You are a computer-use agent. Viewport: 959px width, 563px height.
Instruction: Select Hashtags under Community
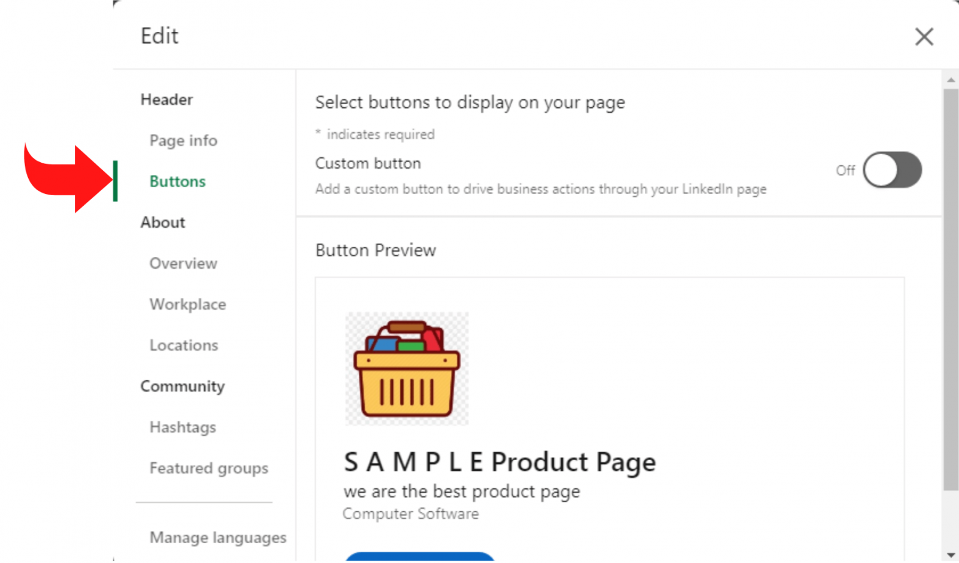pyautogui.click(x=182, y=427)
